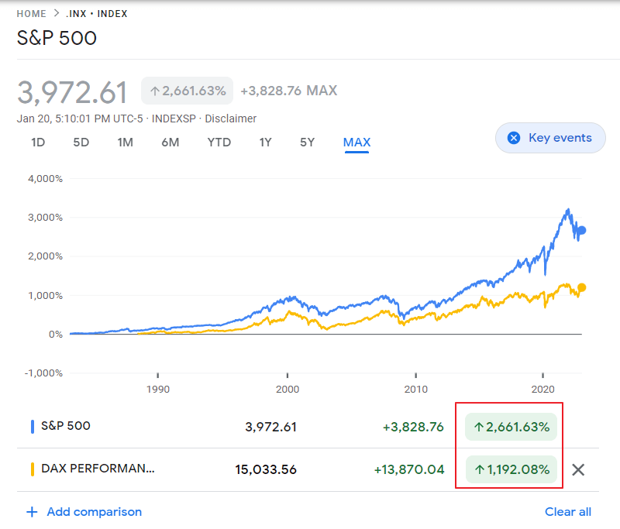Click the breadcrumb chevron after HOME
Screen dimensions: 620x529
coord(57,13)
